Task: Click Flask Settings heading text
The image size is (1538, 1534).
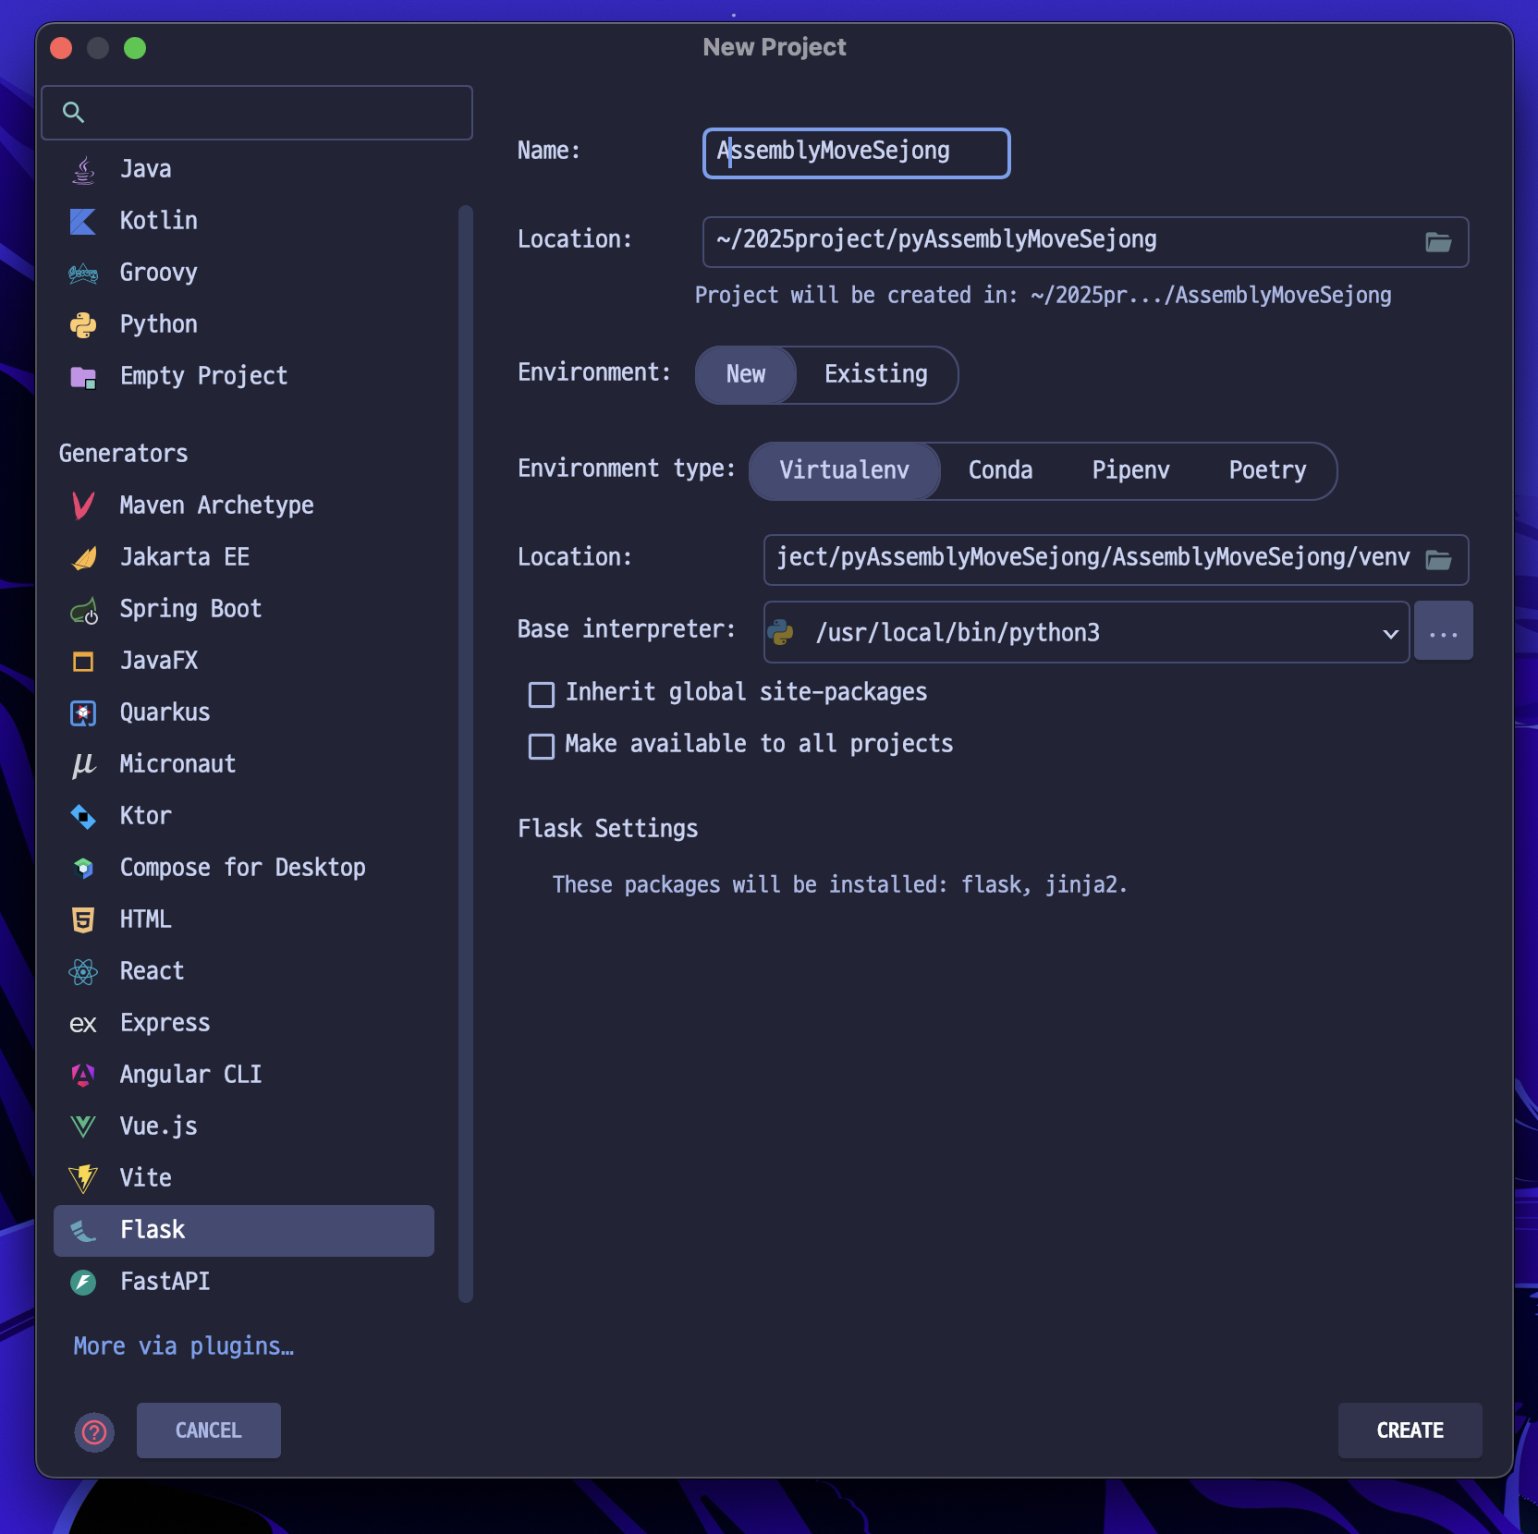Action: [608, 829]
